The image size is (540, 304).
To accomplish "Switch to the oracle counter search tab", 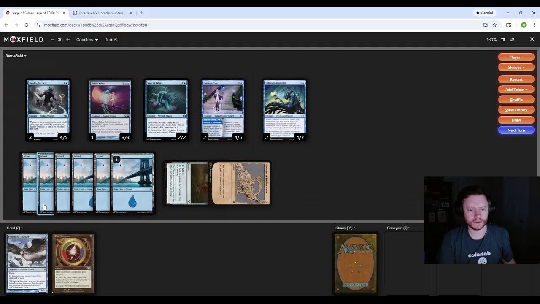I will pos(102,13).
